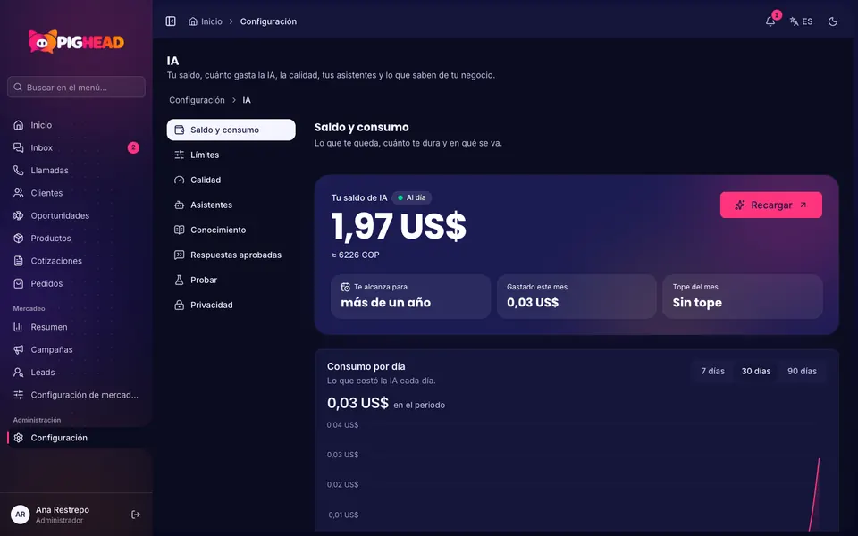858x536 pixels.
Task: Click the Resumen bar chart icon
Action: click(19, 327)
